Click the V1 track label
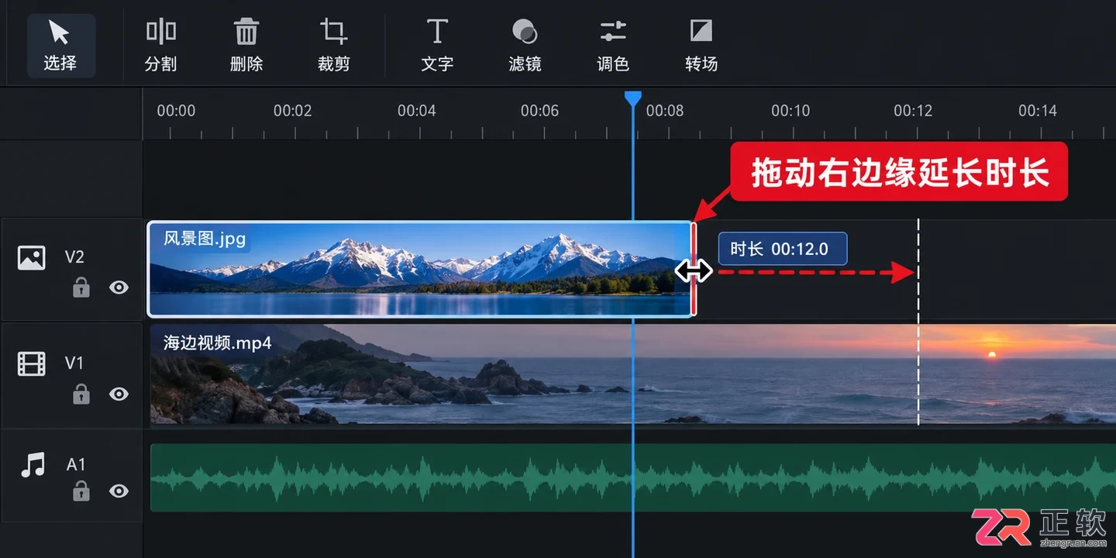The height and width of the screenshot is (558, 1116). (74, 363)
